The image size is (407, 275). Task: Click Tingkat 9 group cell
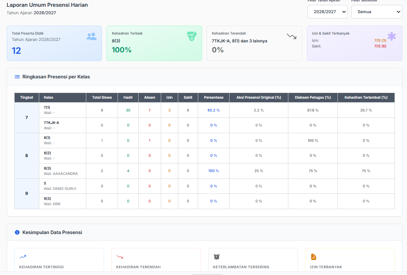(27, 193)
